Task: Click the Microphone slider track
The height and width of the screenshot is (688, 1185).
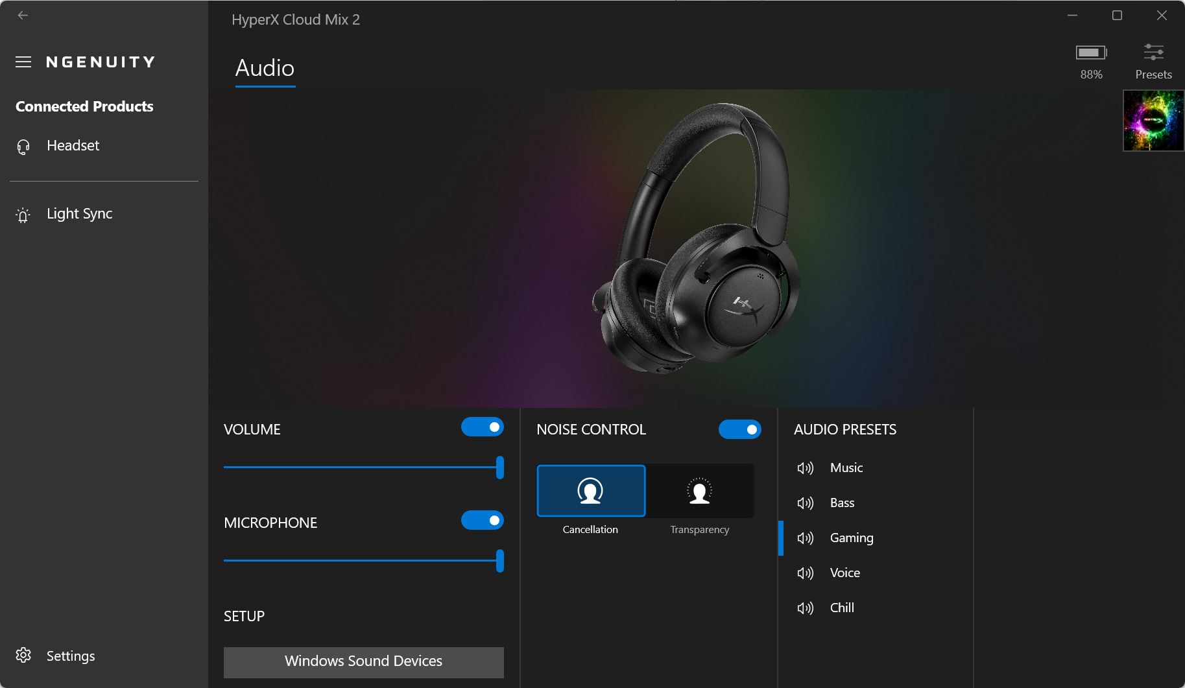Action: 364,560
